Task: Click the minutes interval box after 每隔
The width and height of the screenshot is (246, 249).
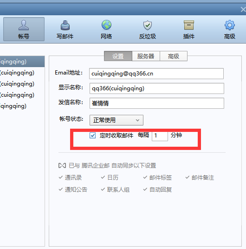Action: point(160,136)
